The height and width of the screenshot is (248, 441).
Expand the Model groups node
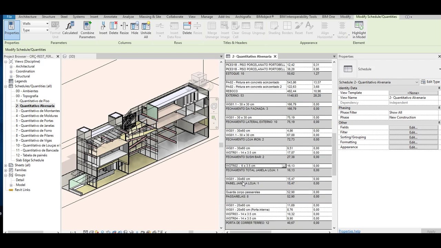(11, 185)
